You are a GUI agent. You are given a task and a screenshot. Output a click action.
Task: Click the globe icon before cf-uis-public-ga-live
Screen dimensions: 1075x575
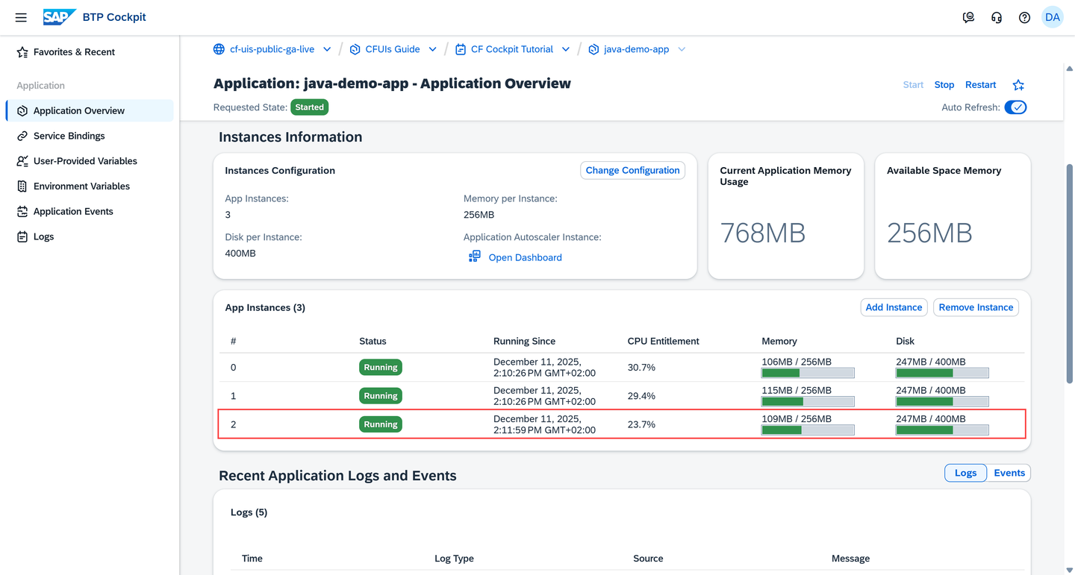(x=219, y=49)
